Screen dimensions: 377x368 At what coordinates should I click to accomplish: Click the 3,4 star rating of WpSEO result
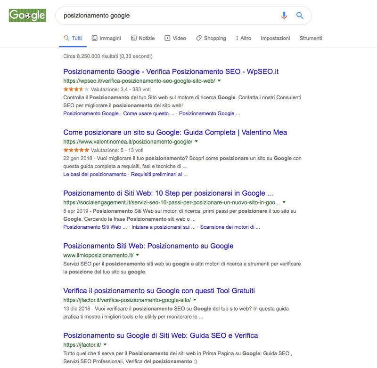tap(76, 89)
